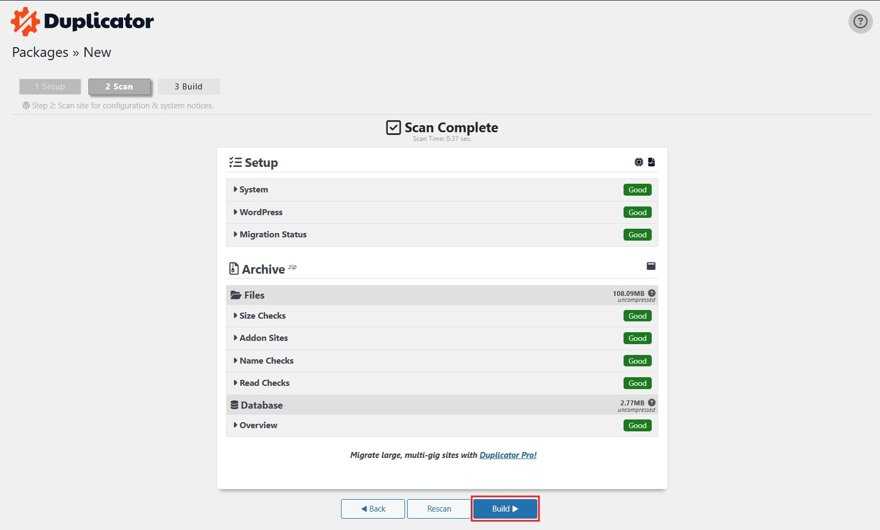Open the Duplicator Pro! link
The width and height of the screenshot is (880, 530).
tap(508, 455)
